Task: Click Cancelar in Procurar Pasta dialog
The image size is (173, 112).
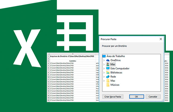Action: [x=153, y=97]
